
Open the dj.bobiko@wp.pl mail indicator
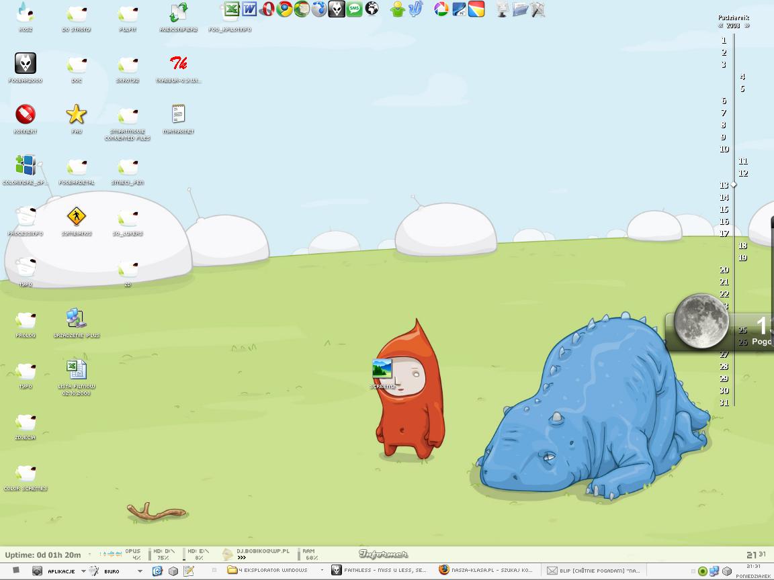[256, 554]
